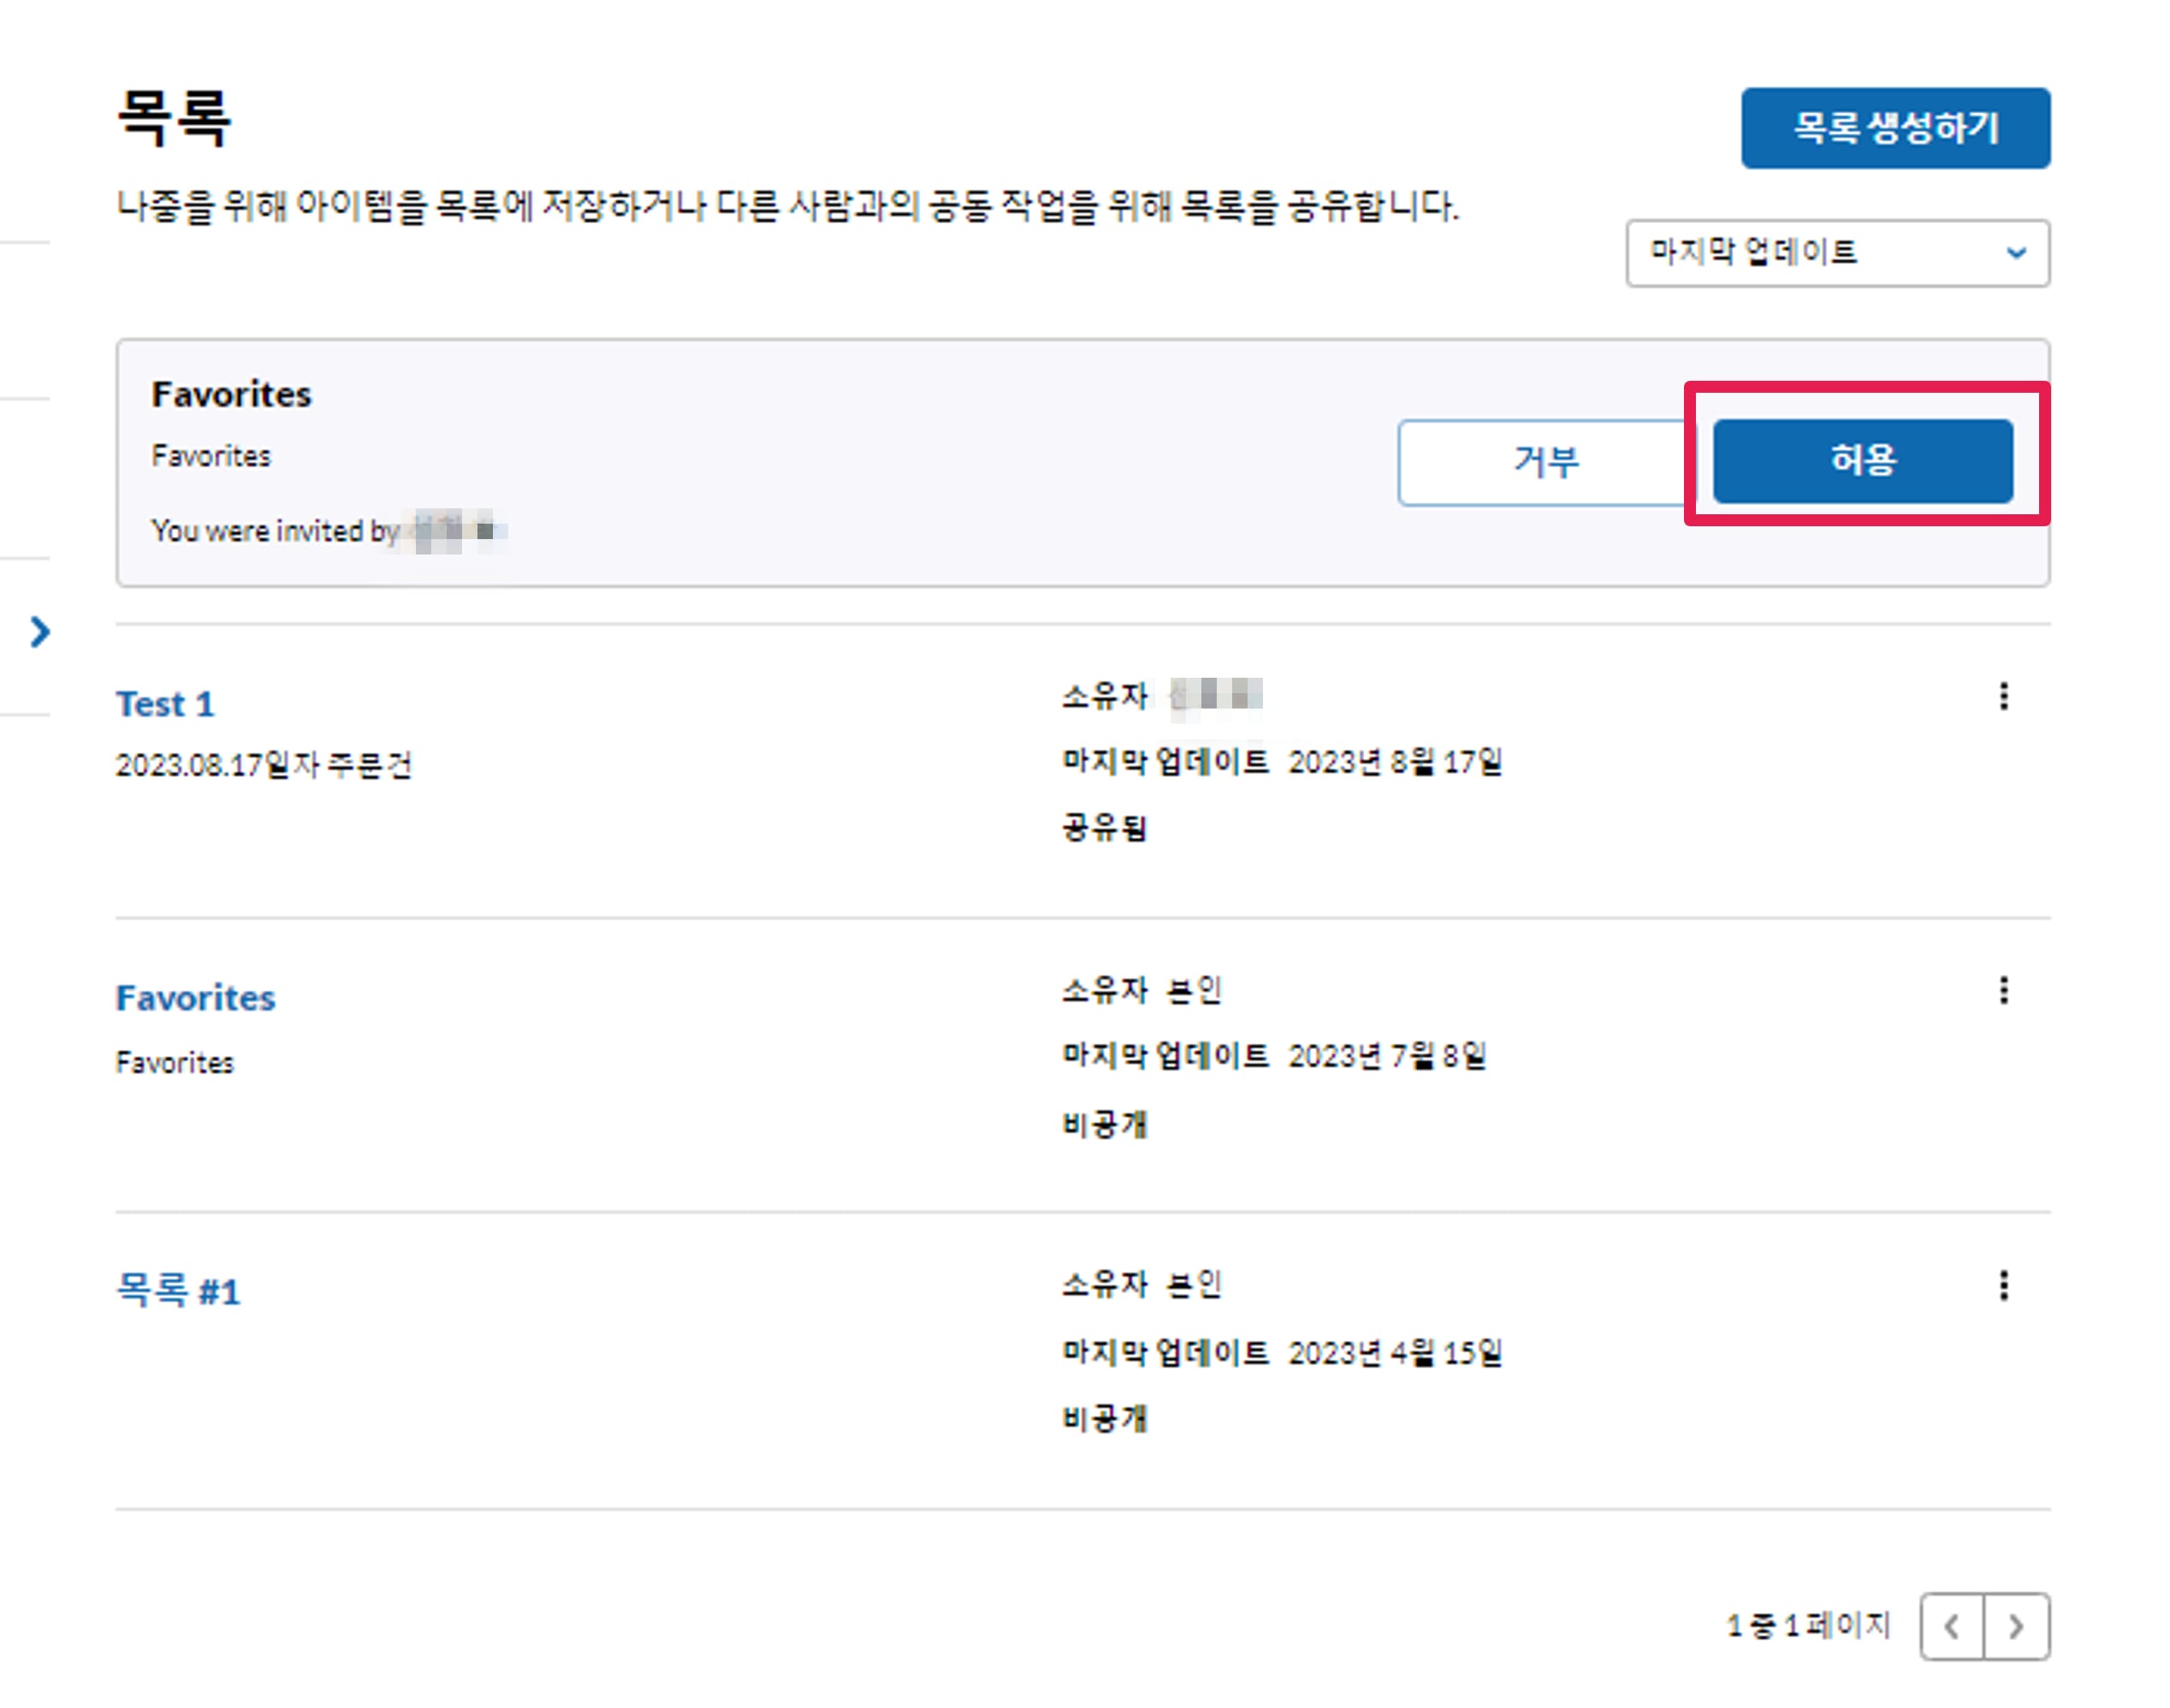This screenshot has width=2170, height=1708.
Task: Open the 목록 #1 row kebab menu
Action: 2003,1285
